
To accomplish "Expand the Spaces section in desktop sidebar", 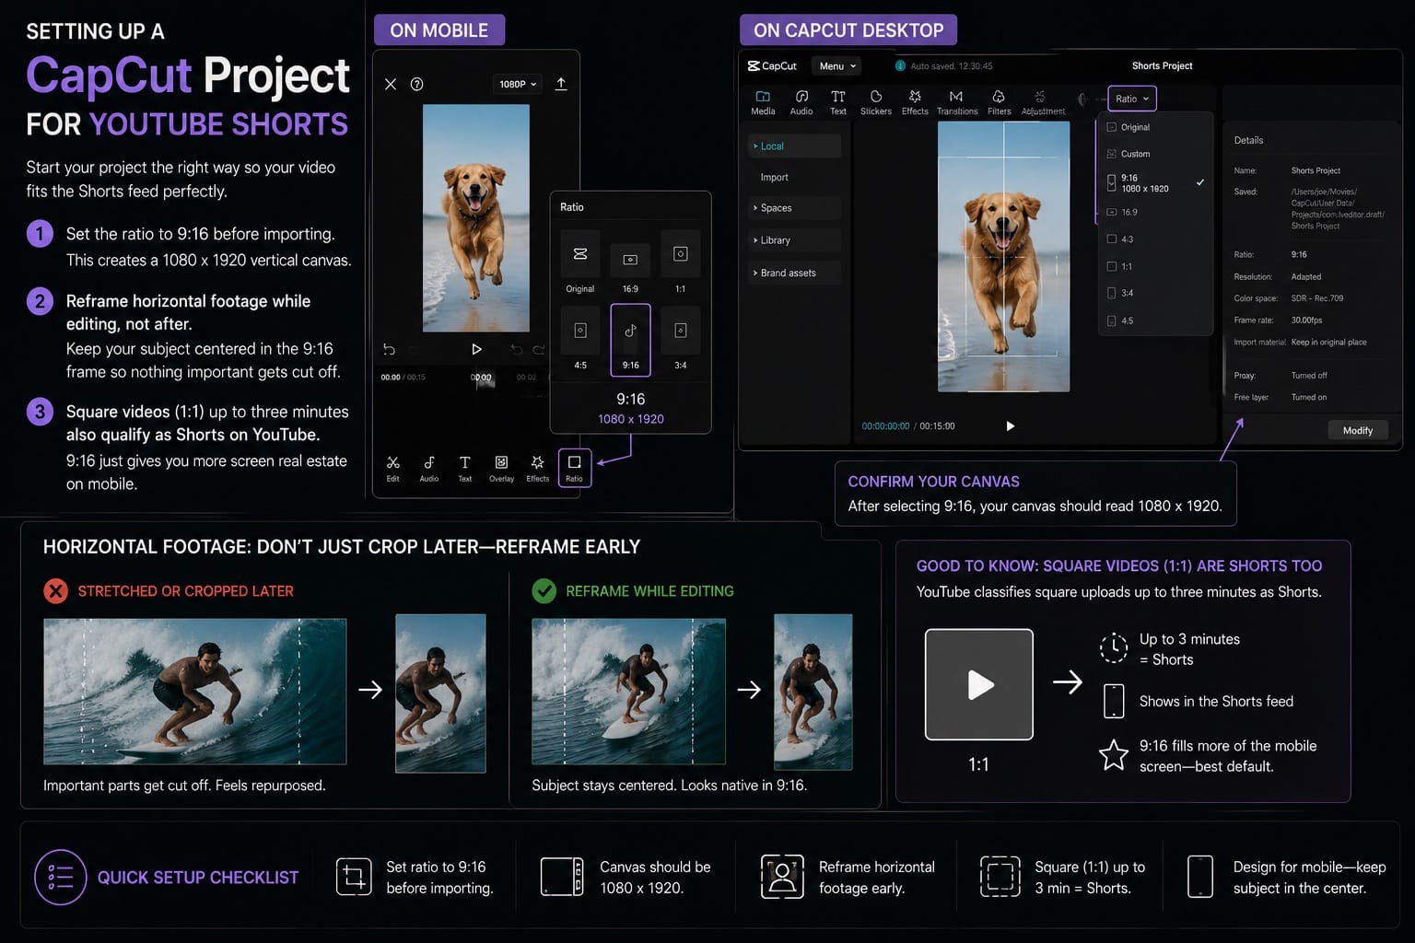I will (x=794, y=208).
